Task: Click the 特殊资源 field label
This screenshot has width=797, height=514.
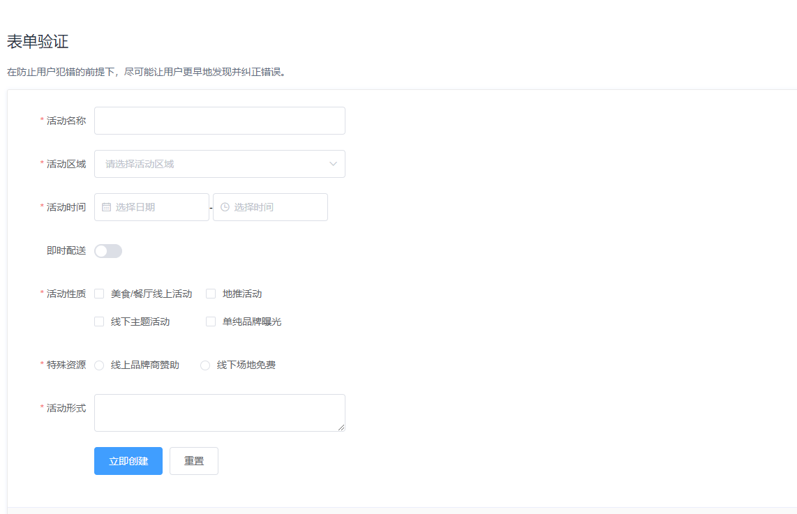Action: (x=65, y=365)
